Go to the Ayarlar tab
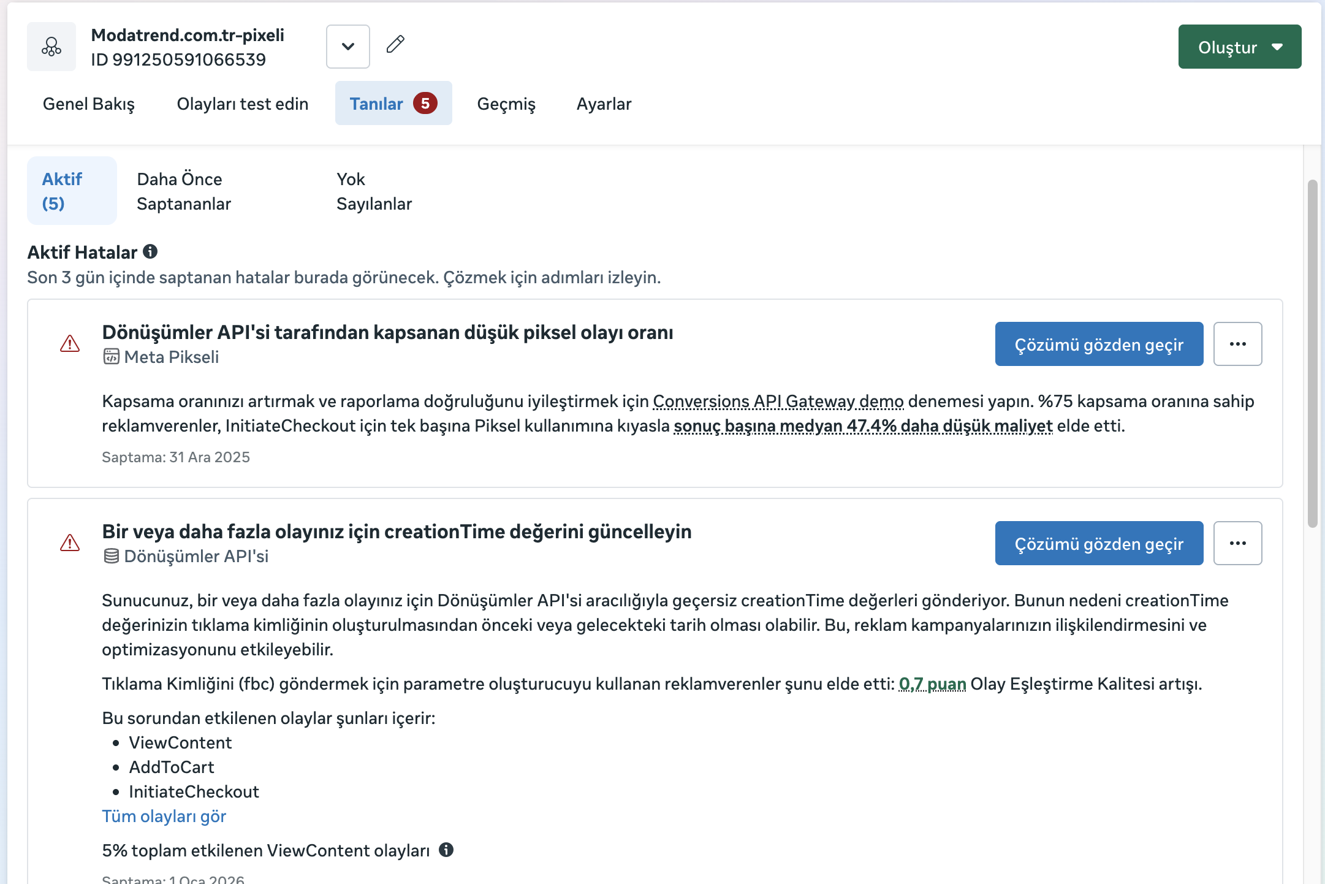Viewport: 1325px width, 884px height. pyautogui.click(x=604, y=104)
